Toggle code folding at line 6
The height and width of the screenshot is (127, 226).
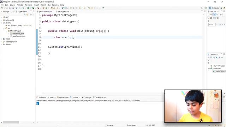[x=41, y=31]
